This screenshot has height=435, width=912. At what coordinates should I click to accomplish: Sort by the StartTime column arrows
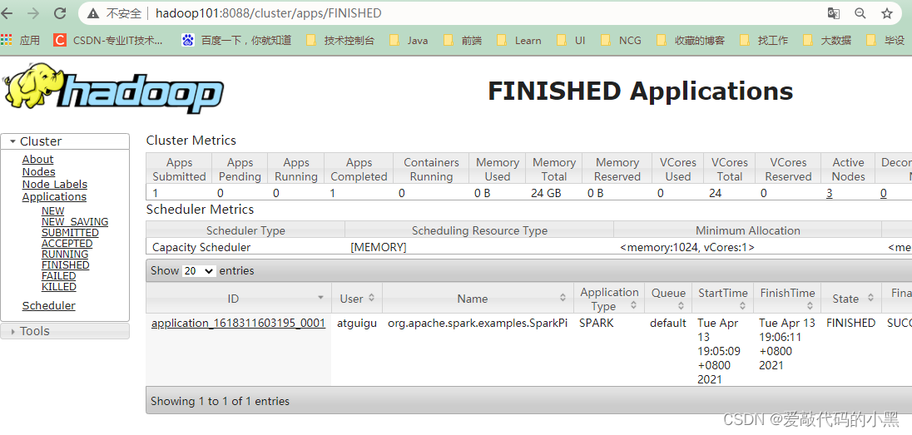(x=742, y=305)
